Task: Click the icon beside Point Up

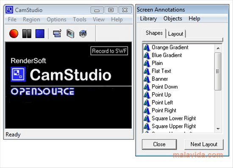Action: pyautogui.click(x=147, y=95)
